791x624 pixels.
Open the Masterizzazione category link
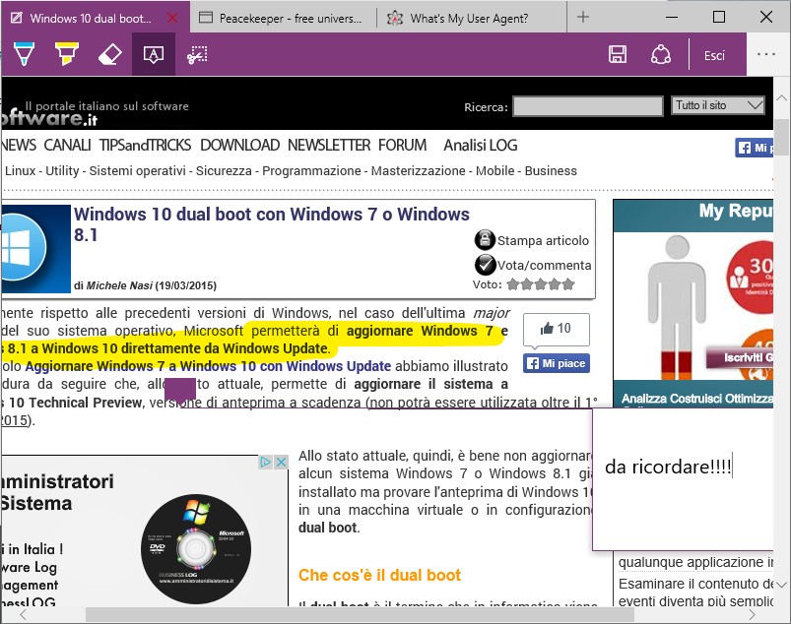pos(419,171)
